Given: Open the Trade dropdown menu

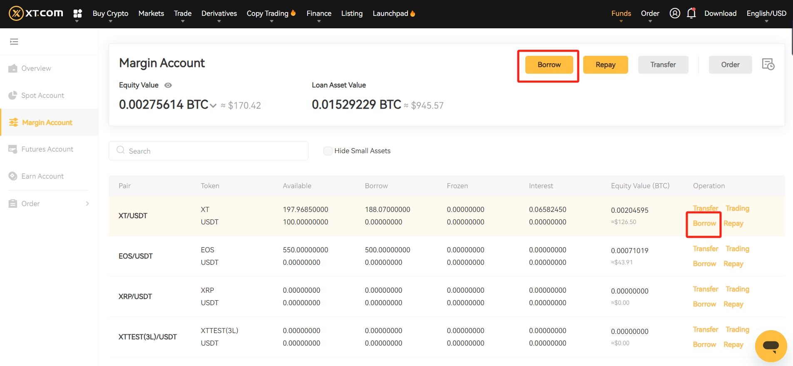Looking at the screenshot, I should (183, 13).
